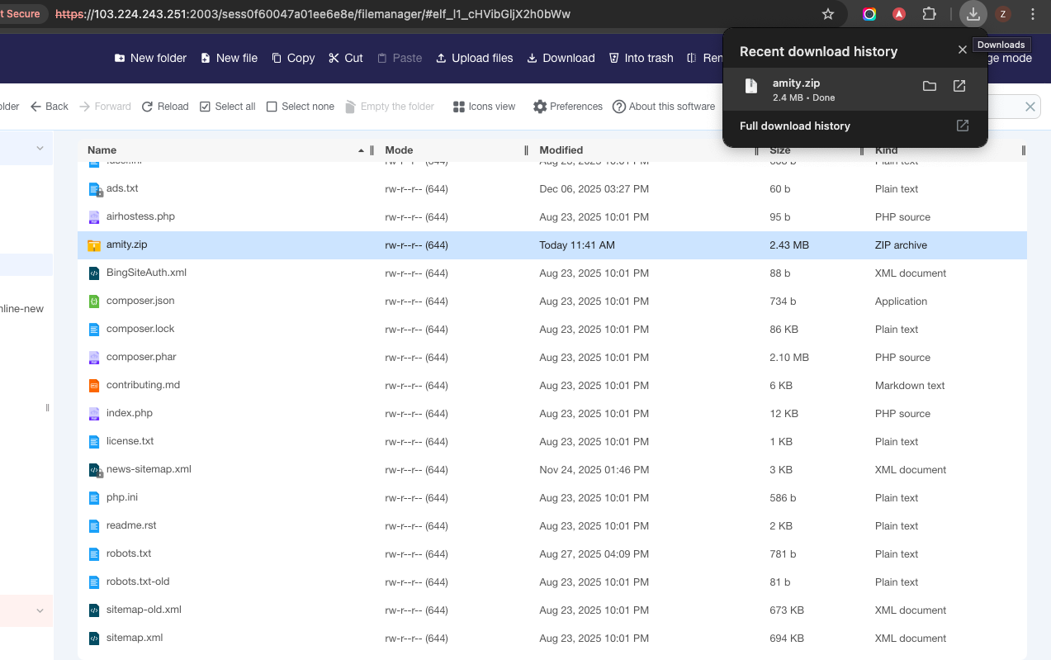The width and height of the screenshot is (1051, 660).
Task: Expand the bottom sidebar chevron
Action: click(x=40, y=610)
